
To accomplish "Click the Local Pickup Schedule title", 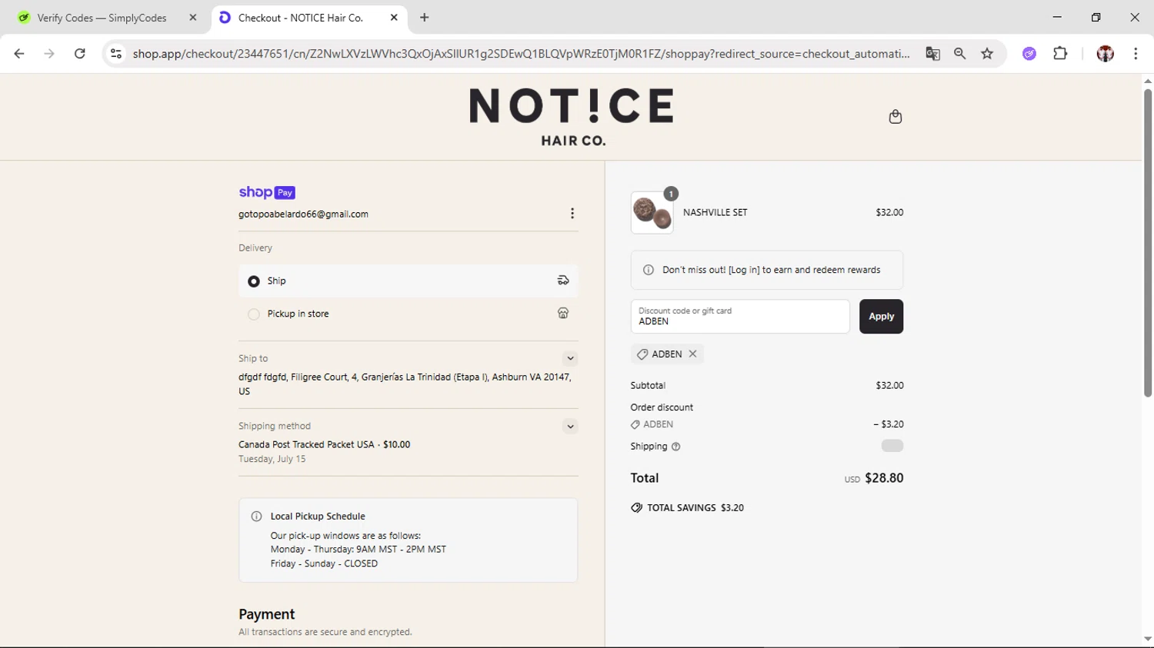I will point(318,517).
